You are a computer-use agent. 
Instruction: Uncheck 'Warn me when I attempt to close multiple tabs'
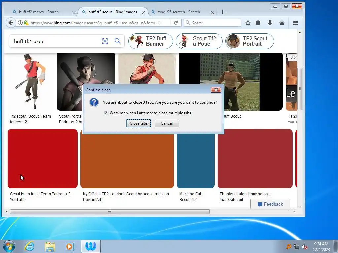click(x=106, y=113)
